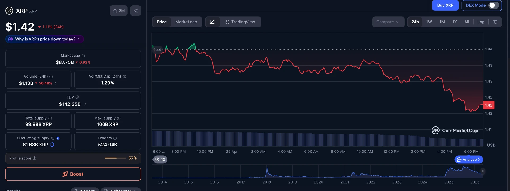Show Holders info icon
Screen dimensions: 510x191
pyautogui.click(x=115, y=138)
